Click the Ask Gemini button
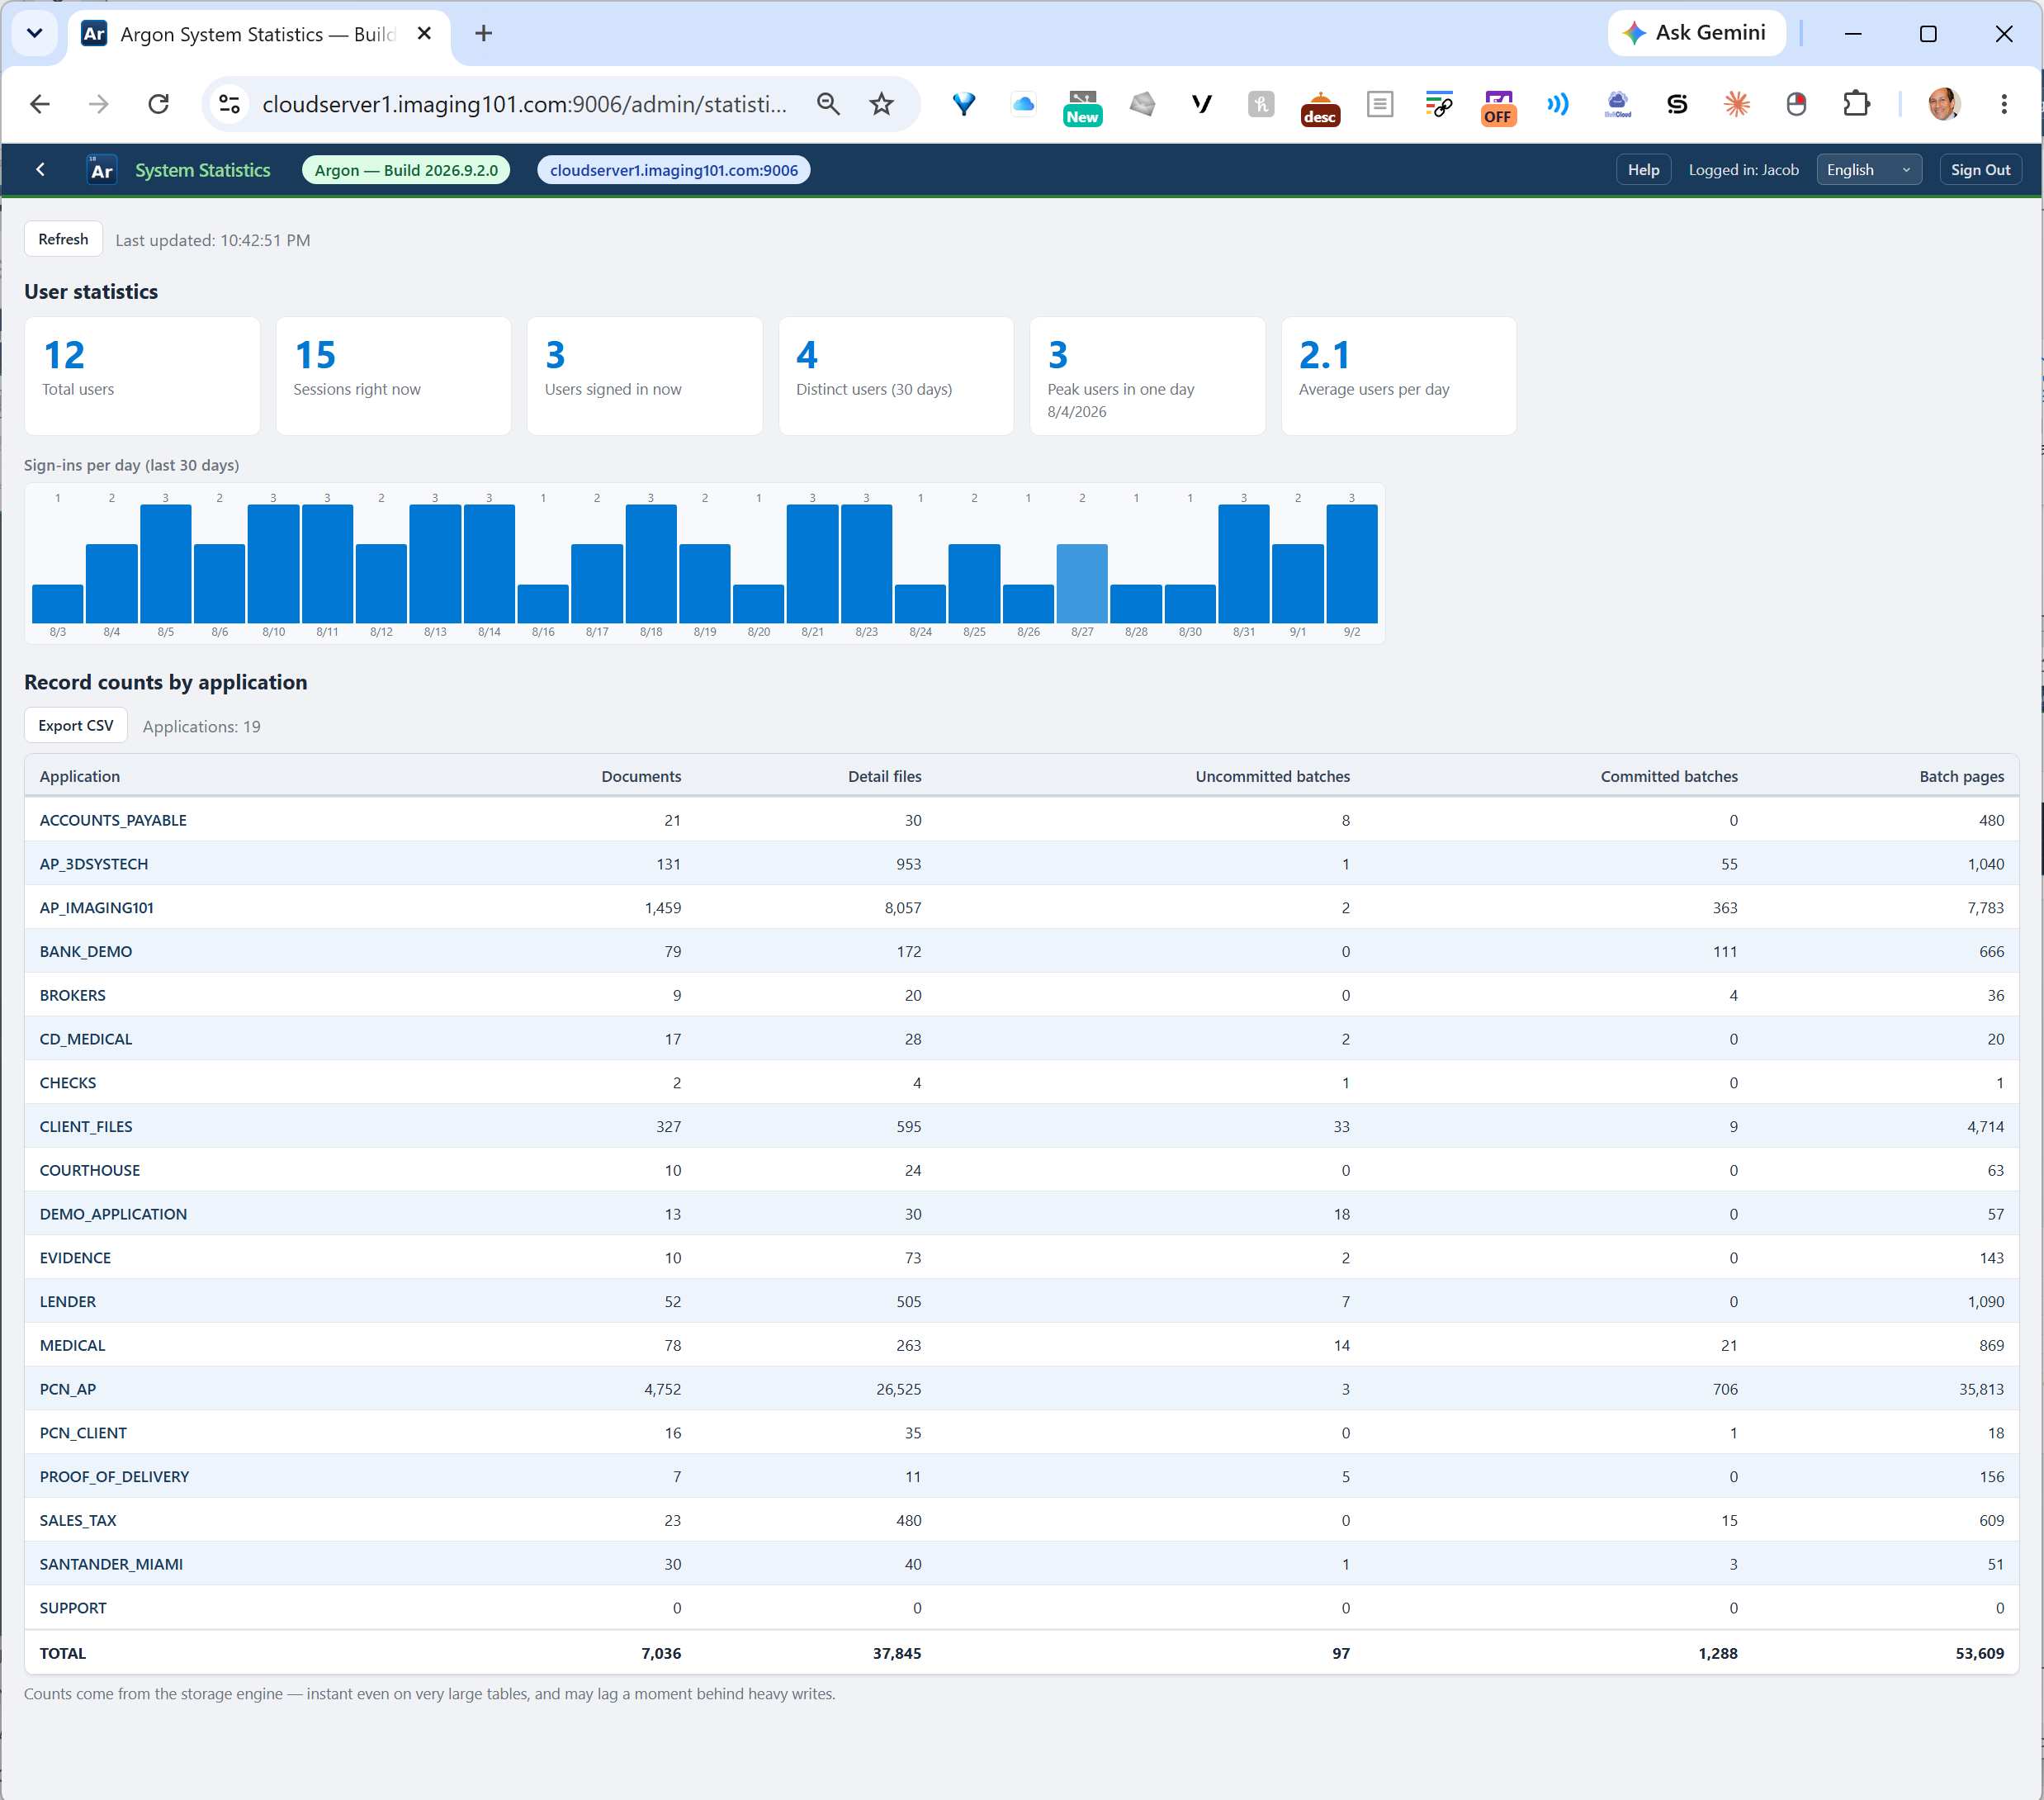The image size is (2044, 1800). 1696,33
